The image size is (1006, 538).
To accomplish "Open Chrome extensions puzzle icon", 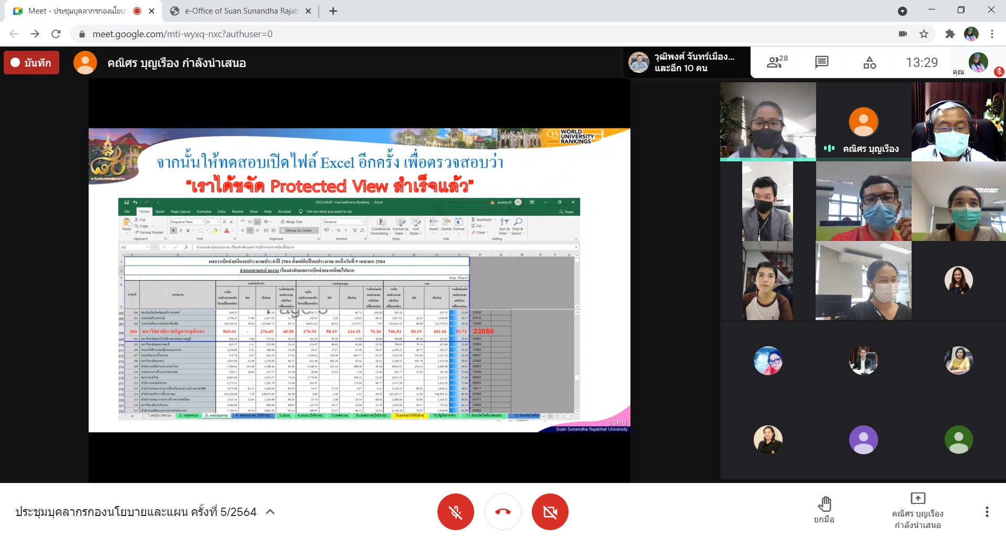I will [950, 34].
